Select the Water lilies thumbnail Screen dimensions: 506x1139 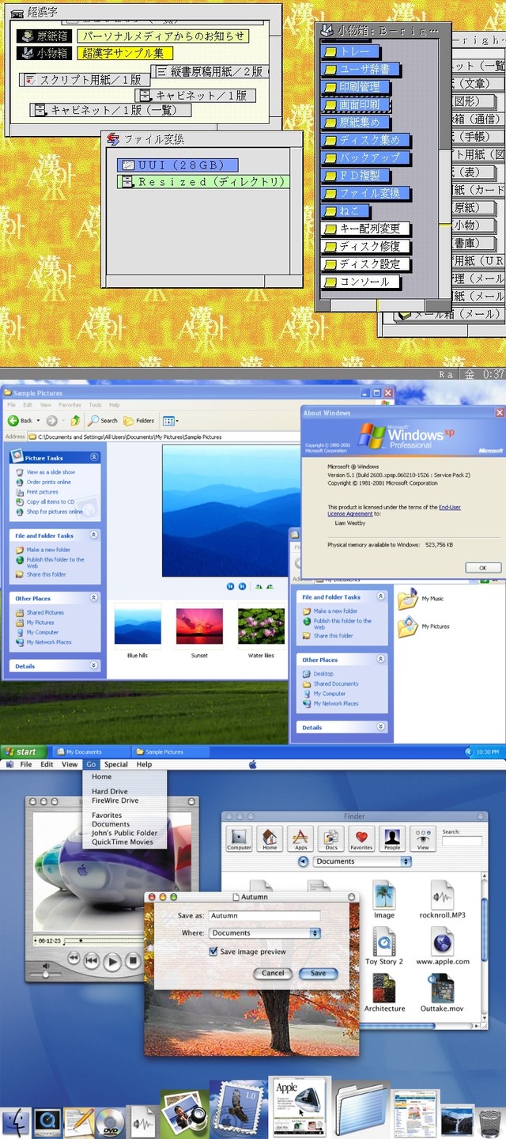261,630
